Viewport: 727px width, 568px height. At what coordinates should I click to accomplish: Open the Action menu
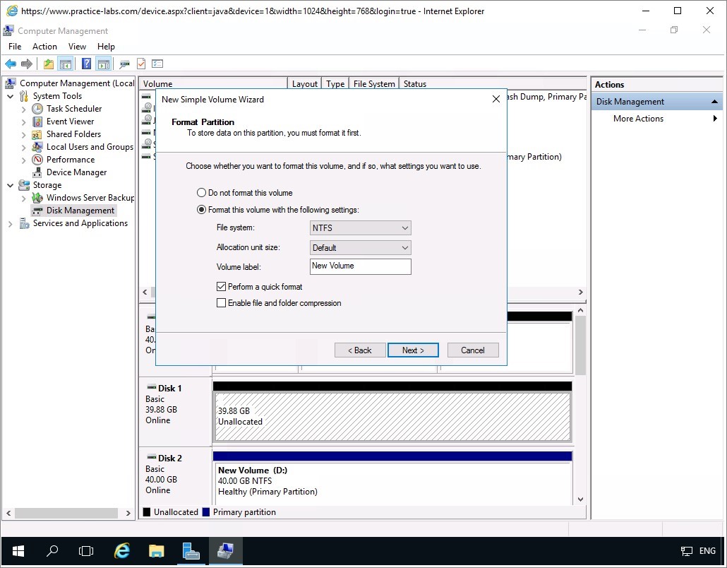44,47
